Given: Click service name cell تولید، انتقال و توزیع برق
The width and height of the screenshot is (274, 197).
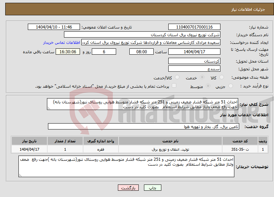Looking at the screenshot, I should pos(170,149).
